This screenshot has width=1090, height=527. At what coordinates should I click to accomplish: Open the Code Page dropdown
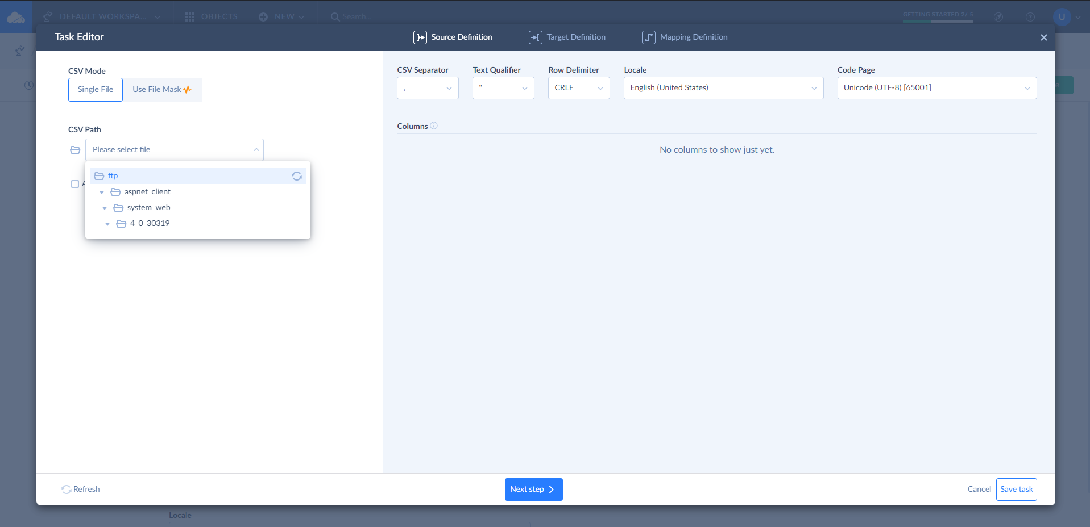937,88
